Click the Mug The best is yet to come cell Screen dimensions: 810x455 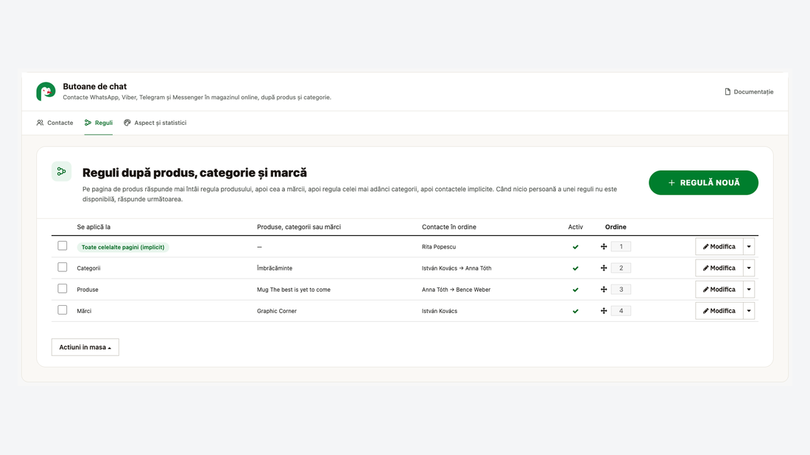tap(293, 290)
